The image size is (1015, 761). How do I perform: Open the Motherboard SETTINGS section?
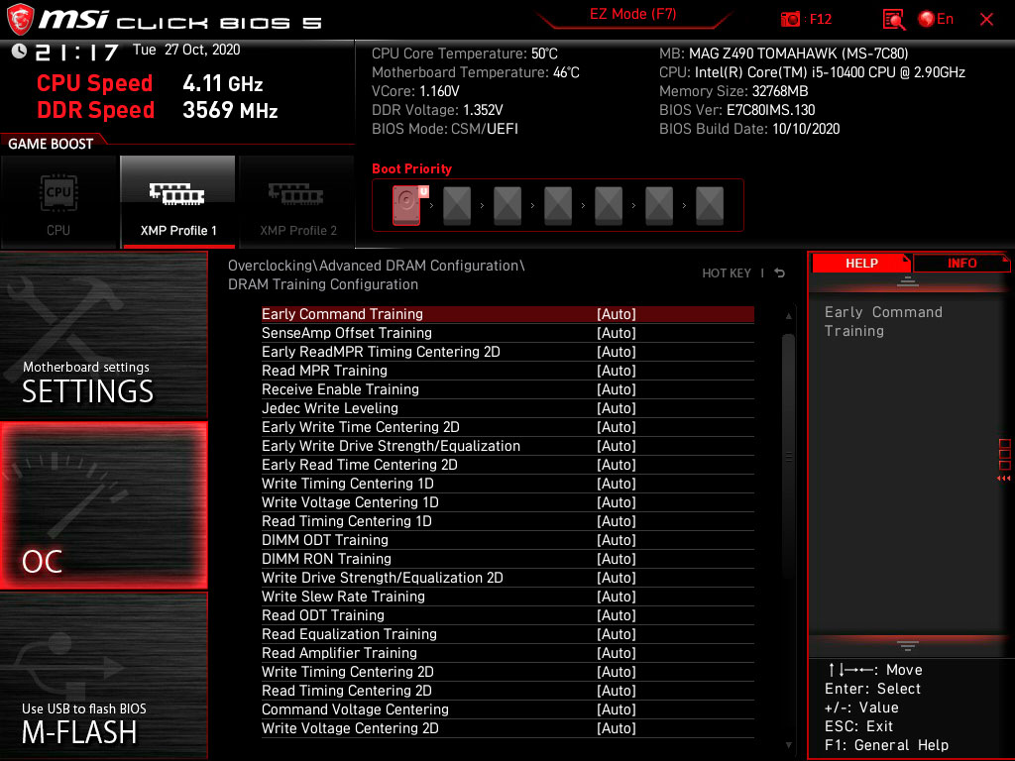point(103,336)
